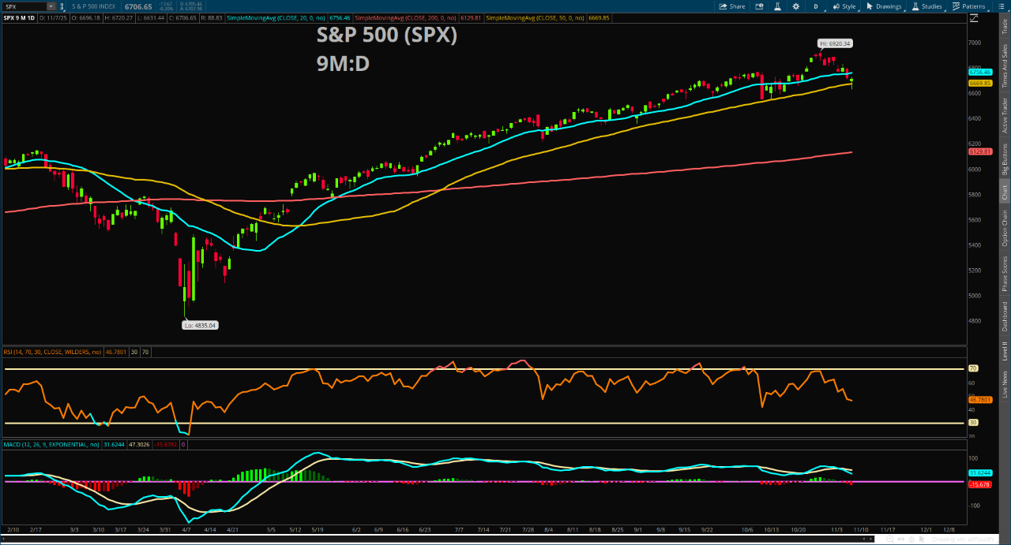
Task: Expand the SPX symbol dropdown arrow
Action: [x=51, y=6]
